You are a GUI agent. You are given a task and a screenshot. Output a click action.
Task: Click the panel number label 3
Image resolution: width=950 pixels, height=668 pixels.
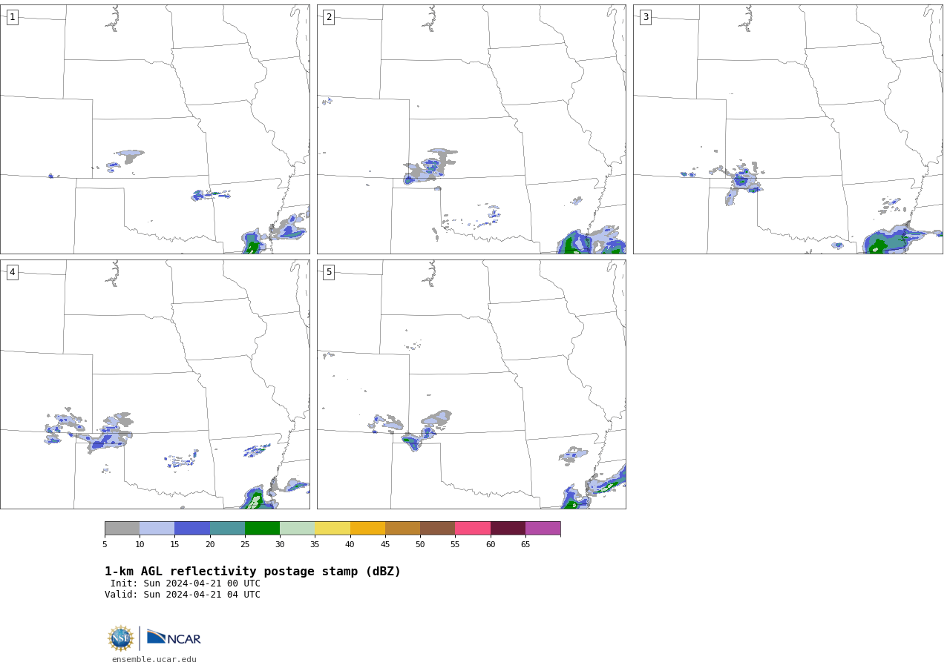(645, 17)
